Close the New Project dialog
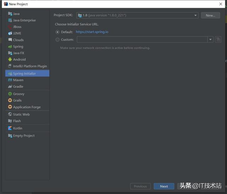This screenshot has width=227, height=194. [221, 4]
